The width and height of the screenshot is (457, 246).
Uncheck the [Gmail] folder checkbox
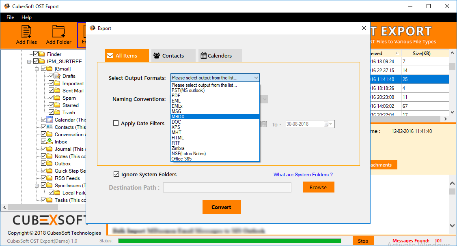pyautogui.click(x=44, y=68)
